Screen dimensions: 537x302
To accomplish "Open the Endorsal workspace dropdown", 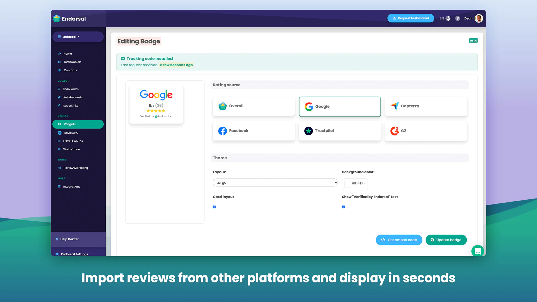I will (x=78, y=37).
